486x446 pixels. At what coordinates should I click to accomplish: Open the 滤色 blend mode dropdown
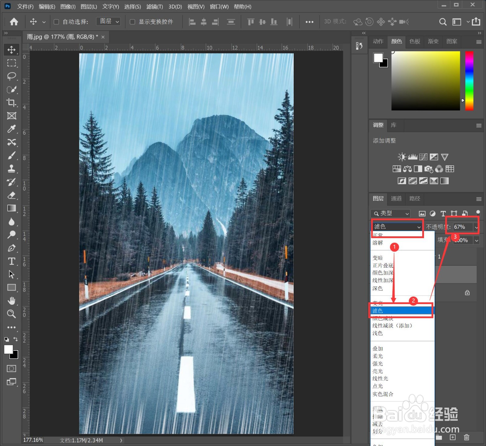click(x=397, y=227)
